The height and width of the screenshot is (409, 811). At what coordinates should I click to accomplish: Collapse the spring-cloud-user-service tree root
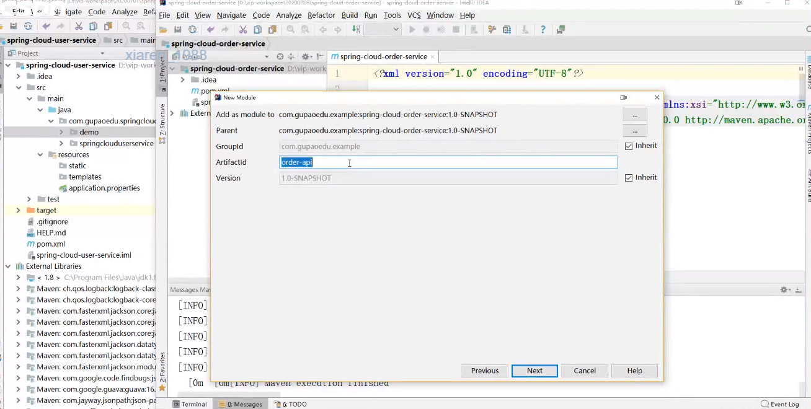pyautogui.click(x=9, y=65)
